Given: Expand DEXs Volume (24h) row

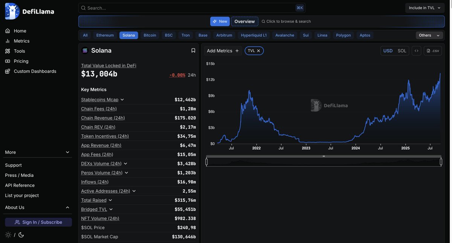Looking at the screenshot, I should coord(125,164).
